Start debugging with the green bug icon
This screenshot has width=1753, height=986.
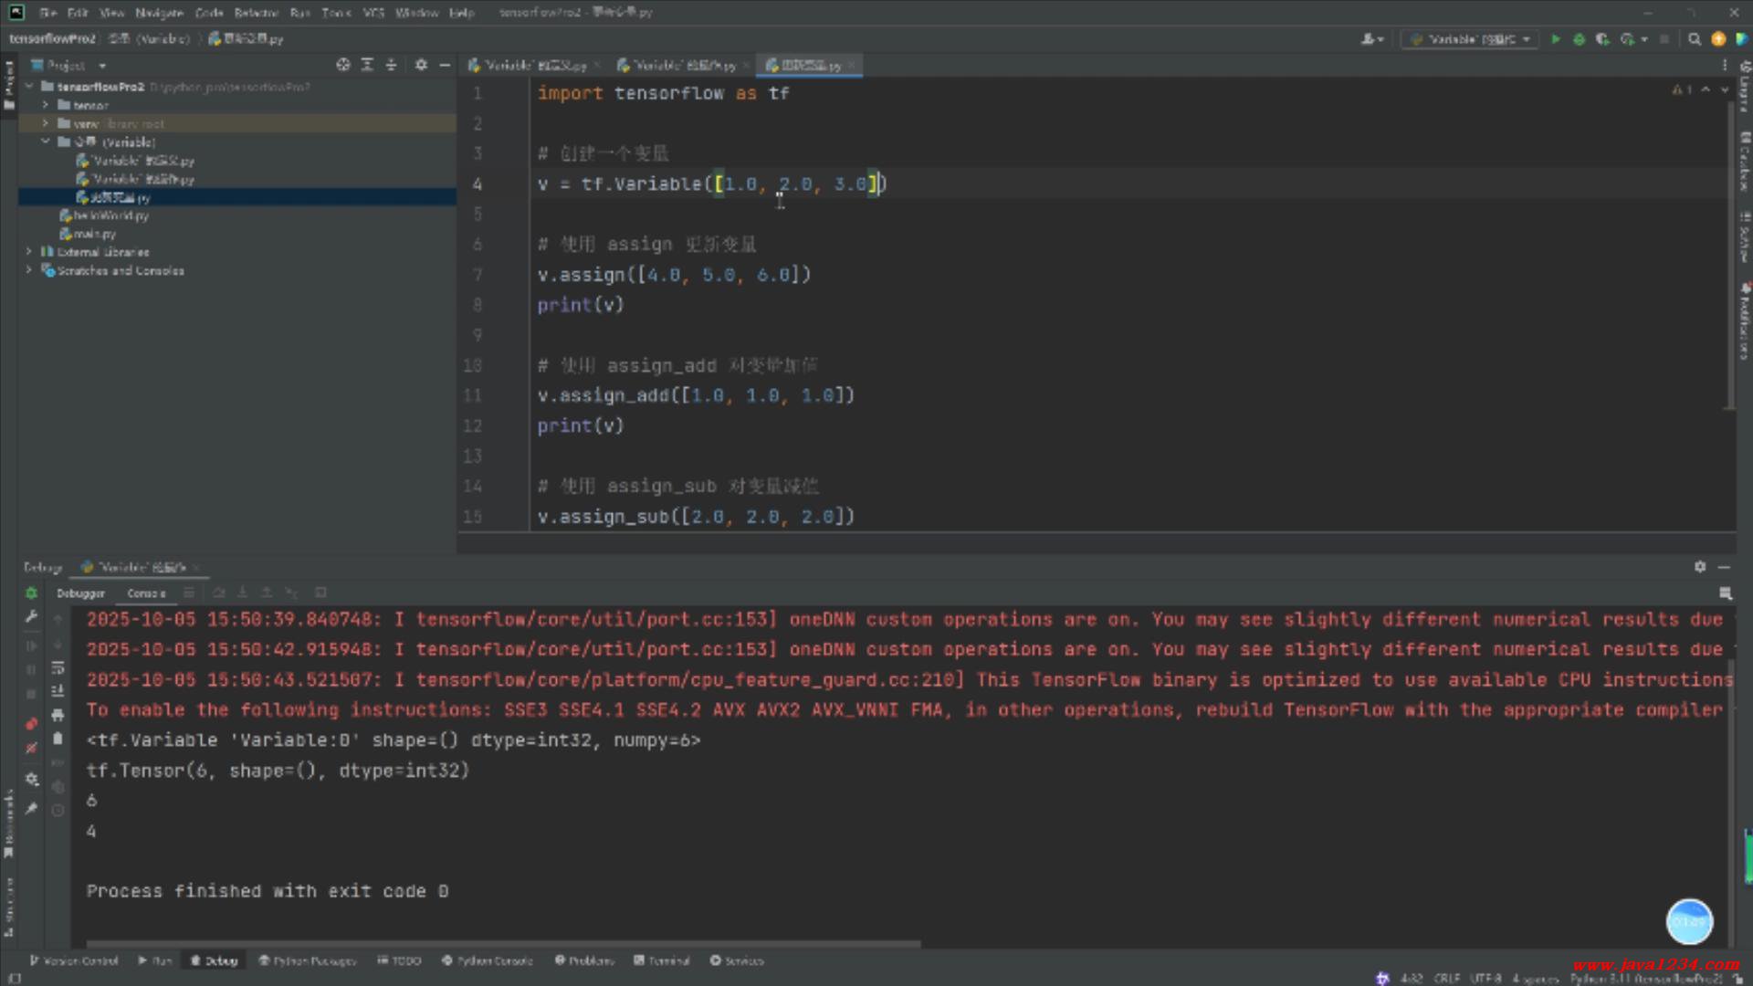tap(1579, 39)
